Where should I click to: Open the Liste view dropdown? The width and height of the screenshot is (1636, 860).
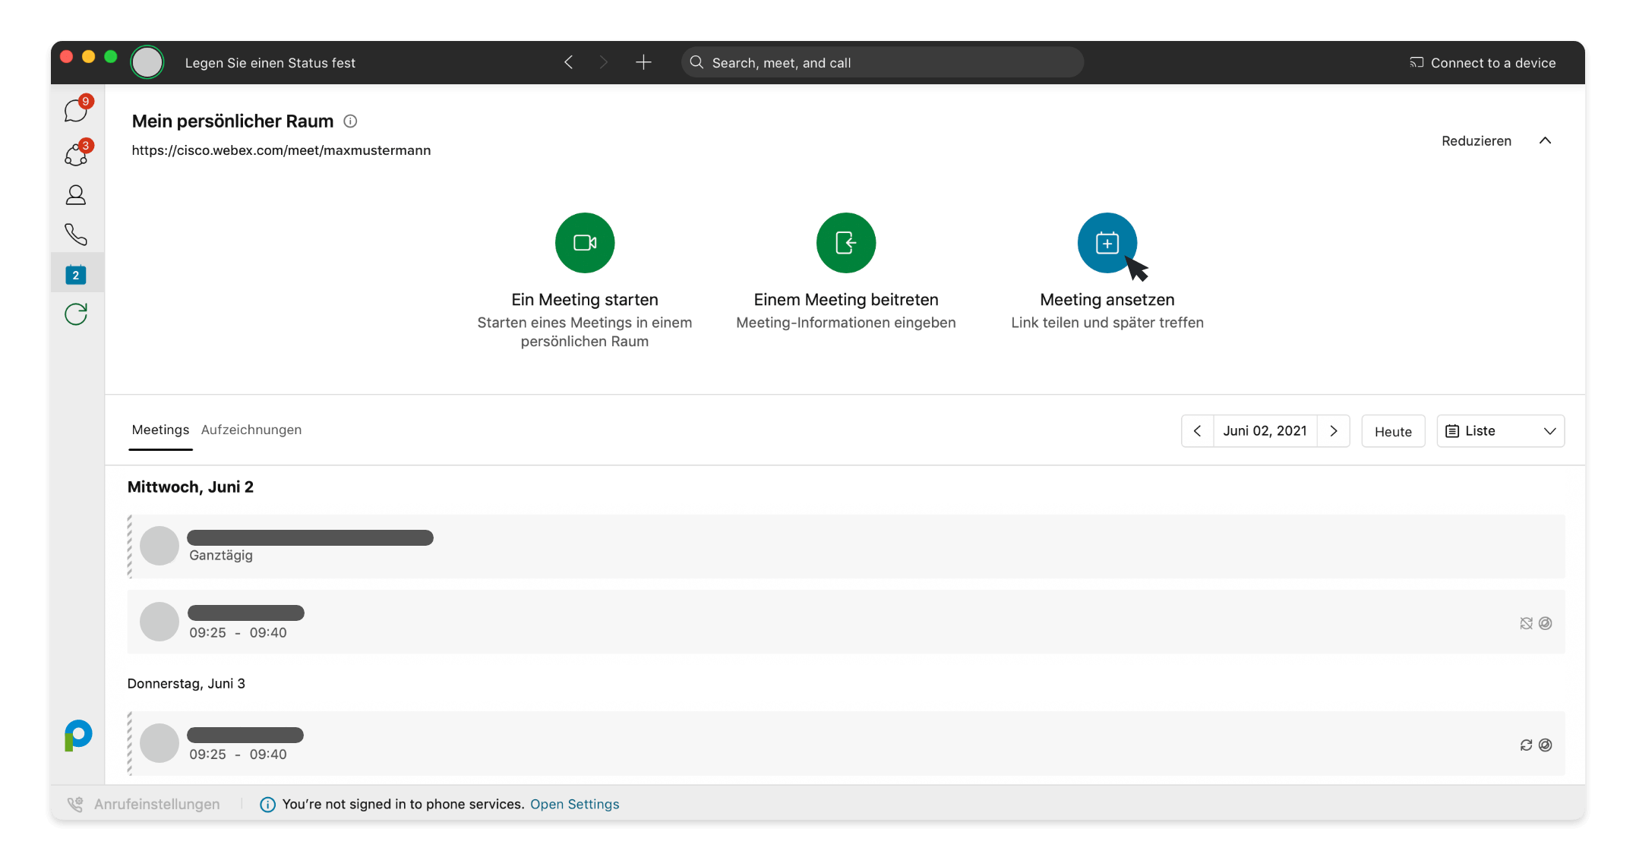tap(1500, 431)
